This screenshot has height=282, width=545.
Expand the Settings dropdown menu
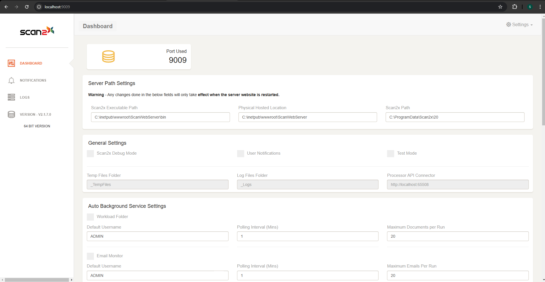point(519,25)
